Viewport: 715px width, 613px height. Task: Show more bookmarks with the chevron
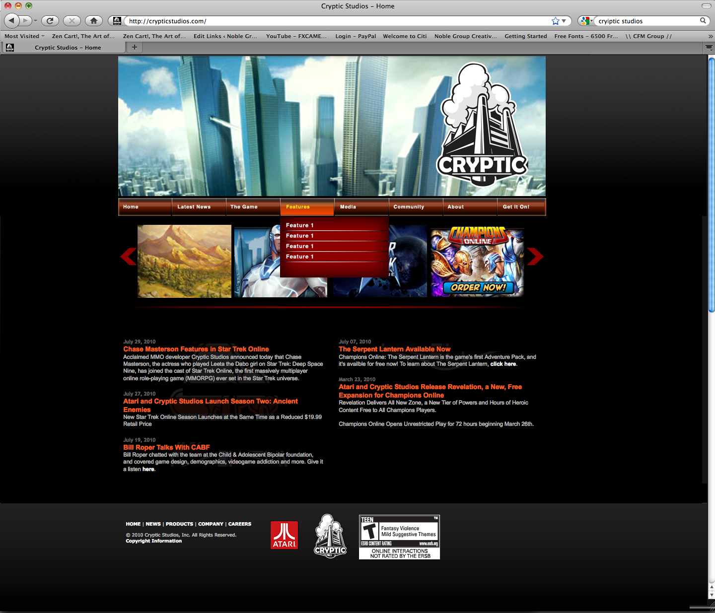710,36
